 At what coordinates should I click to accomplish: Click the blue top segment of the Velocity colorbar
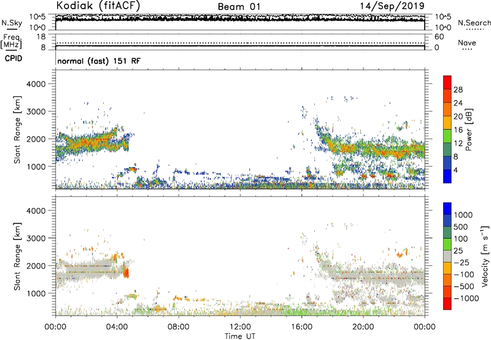(x=447, y=209)
